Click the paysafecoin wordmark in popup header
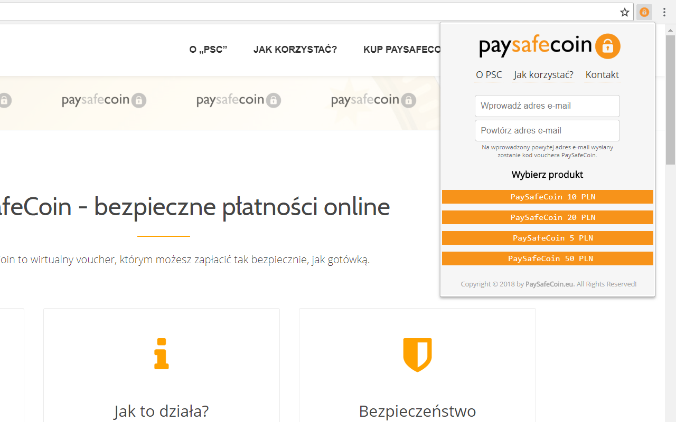Image resolution: width=676 pixels, height=422 pixels. [x=536, y=46]
